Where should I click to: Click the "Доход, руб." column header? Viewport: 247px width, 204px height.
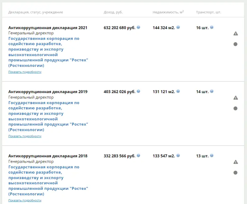pos(113,12)
